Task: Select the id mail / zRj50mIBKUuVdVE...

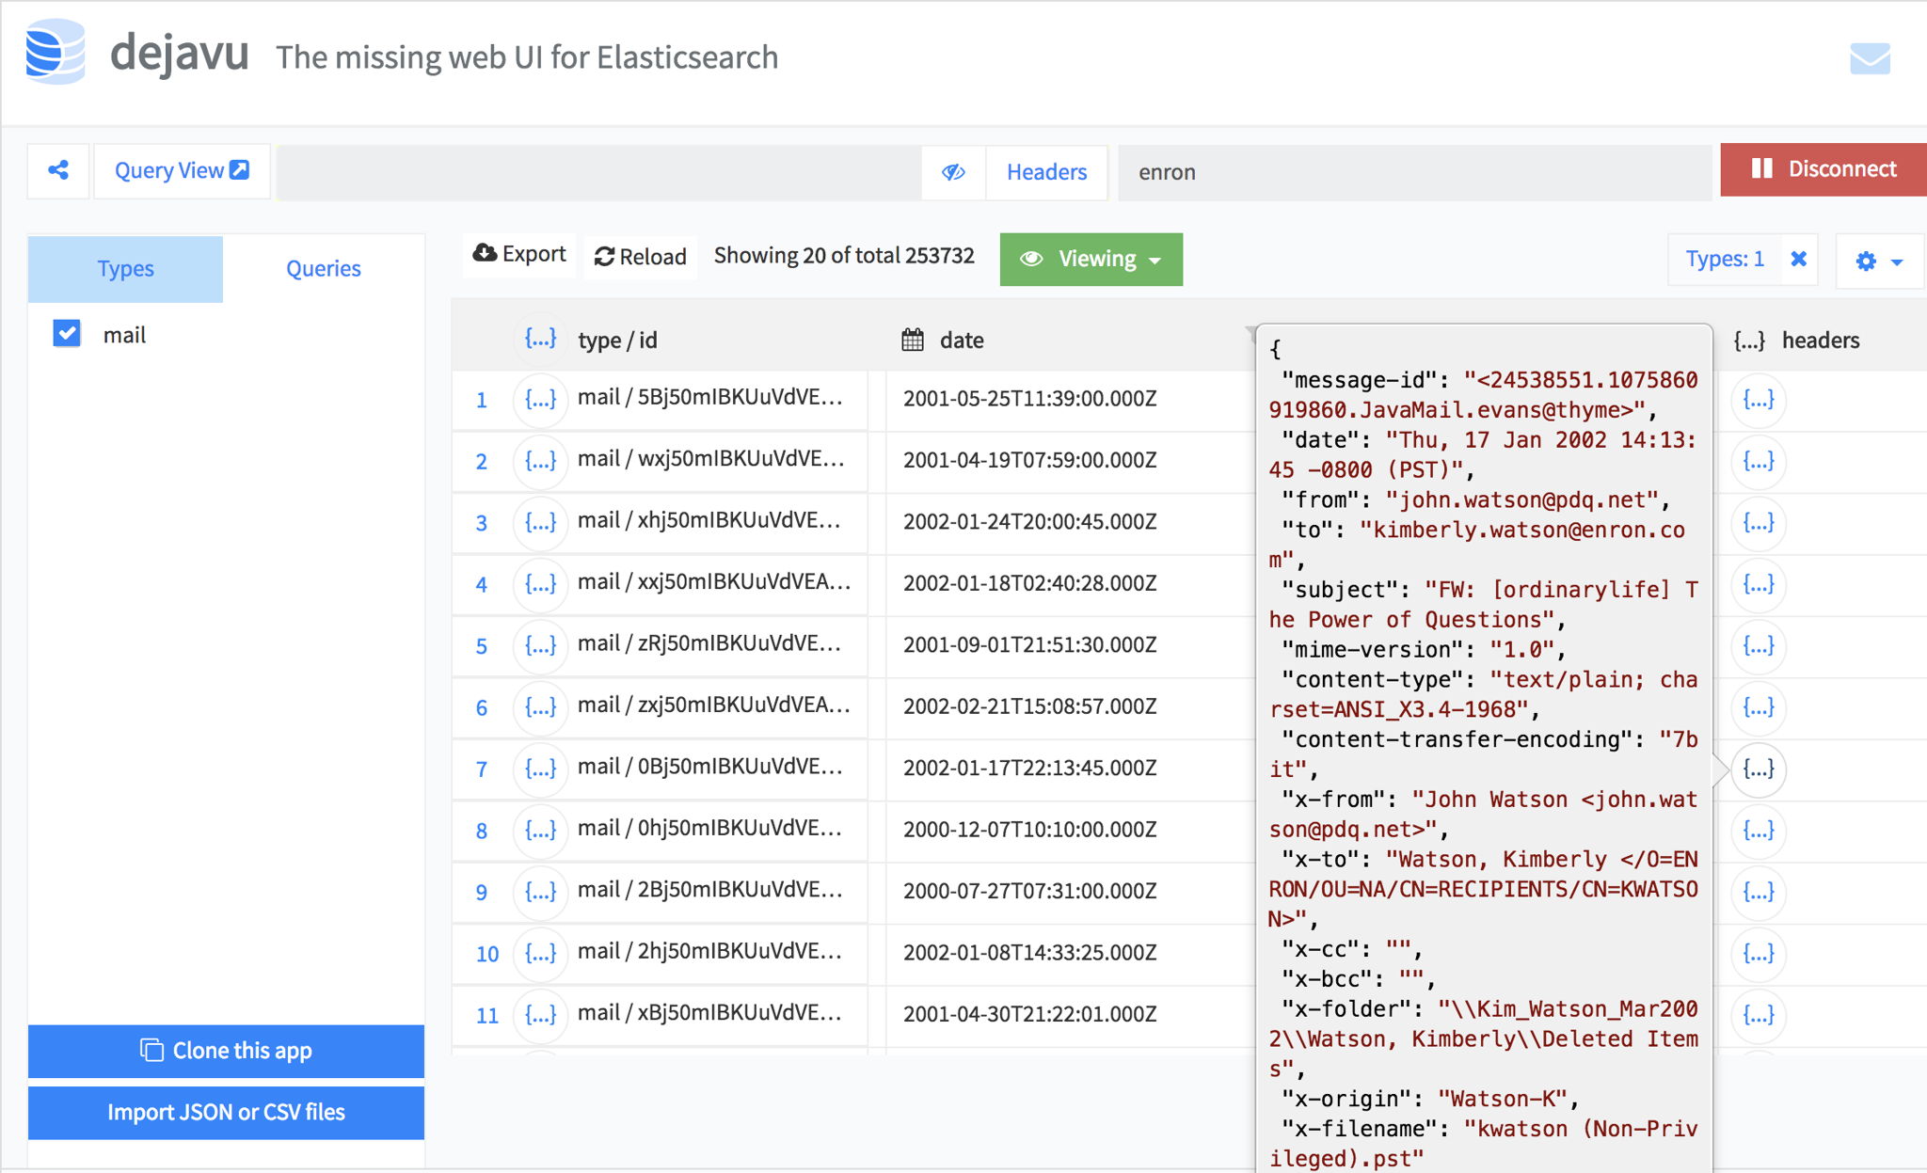Action: click(x=709, y=643)
